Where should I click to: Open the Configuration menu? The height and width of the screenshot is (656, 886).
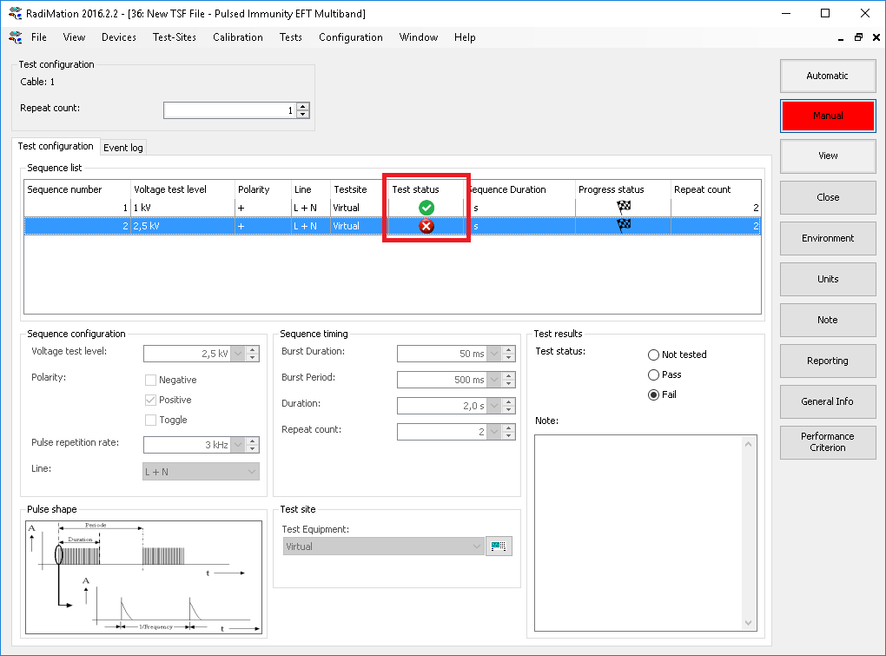tap(350, 37)
